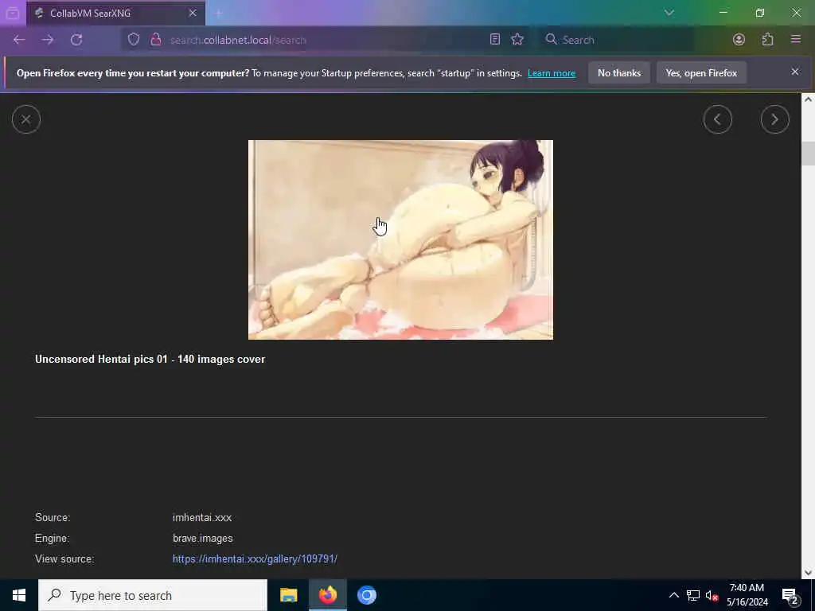
Task: Click the scrollbar down arrow
Action: 808,573
